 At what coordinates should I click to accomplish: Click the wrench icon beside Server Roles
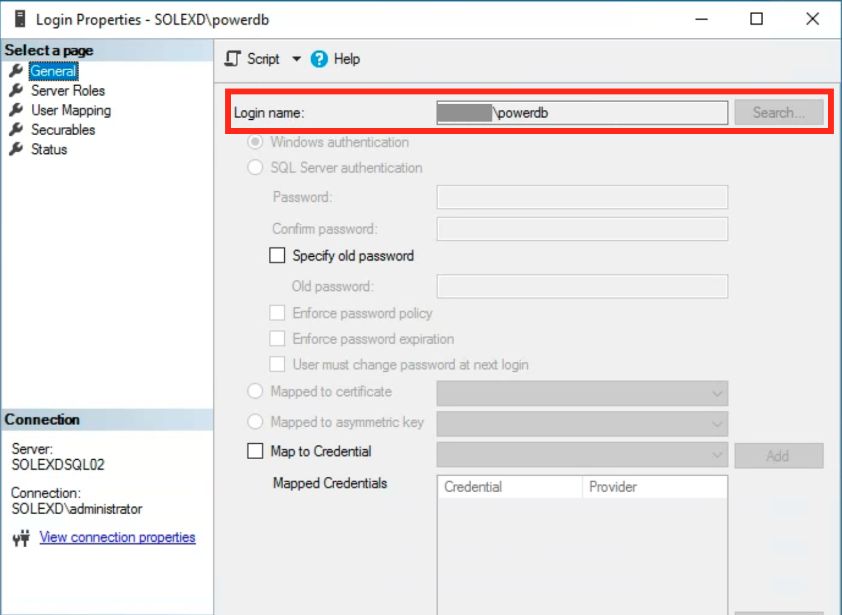pos(16,90)
